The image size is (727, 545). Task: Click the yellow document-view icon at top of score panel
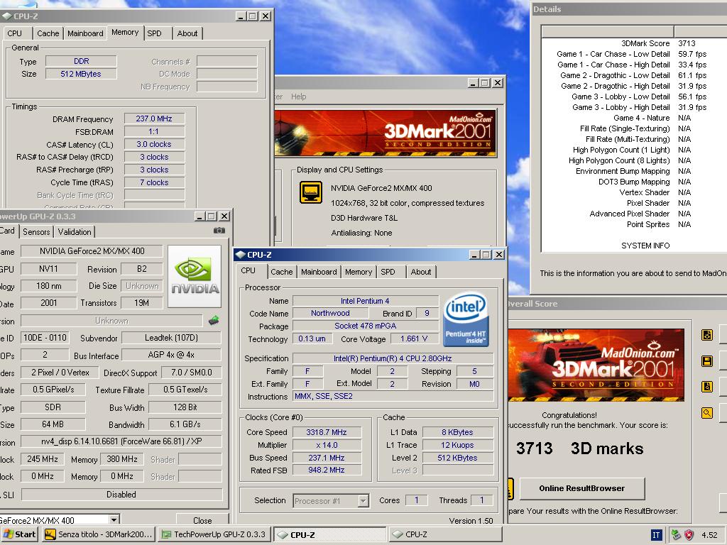pyautogui.click(x=706, y=335)
